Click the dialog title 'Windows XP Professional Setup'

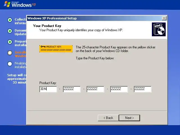coord(52,18)
